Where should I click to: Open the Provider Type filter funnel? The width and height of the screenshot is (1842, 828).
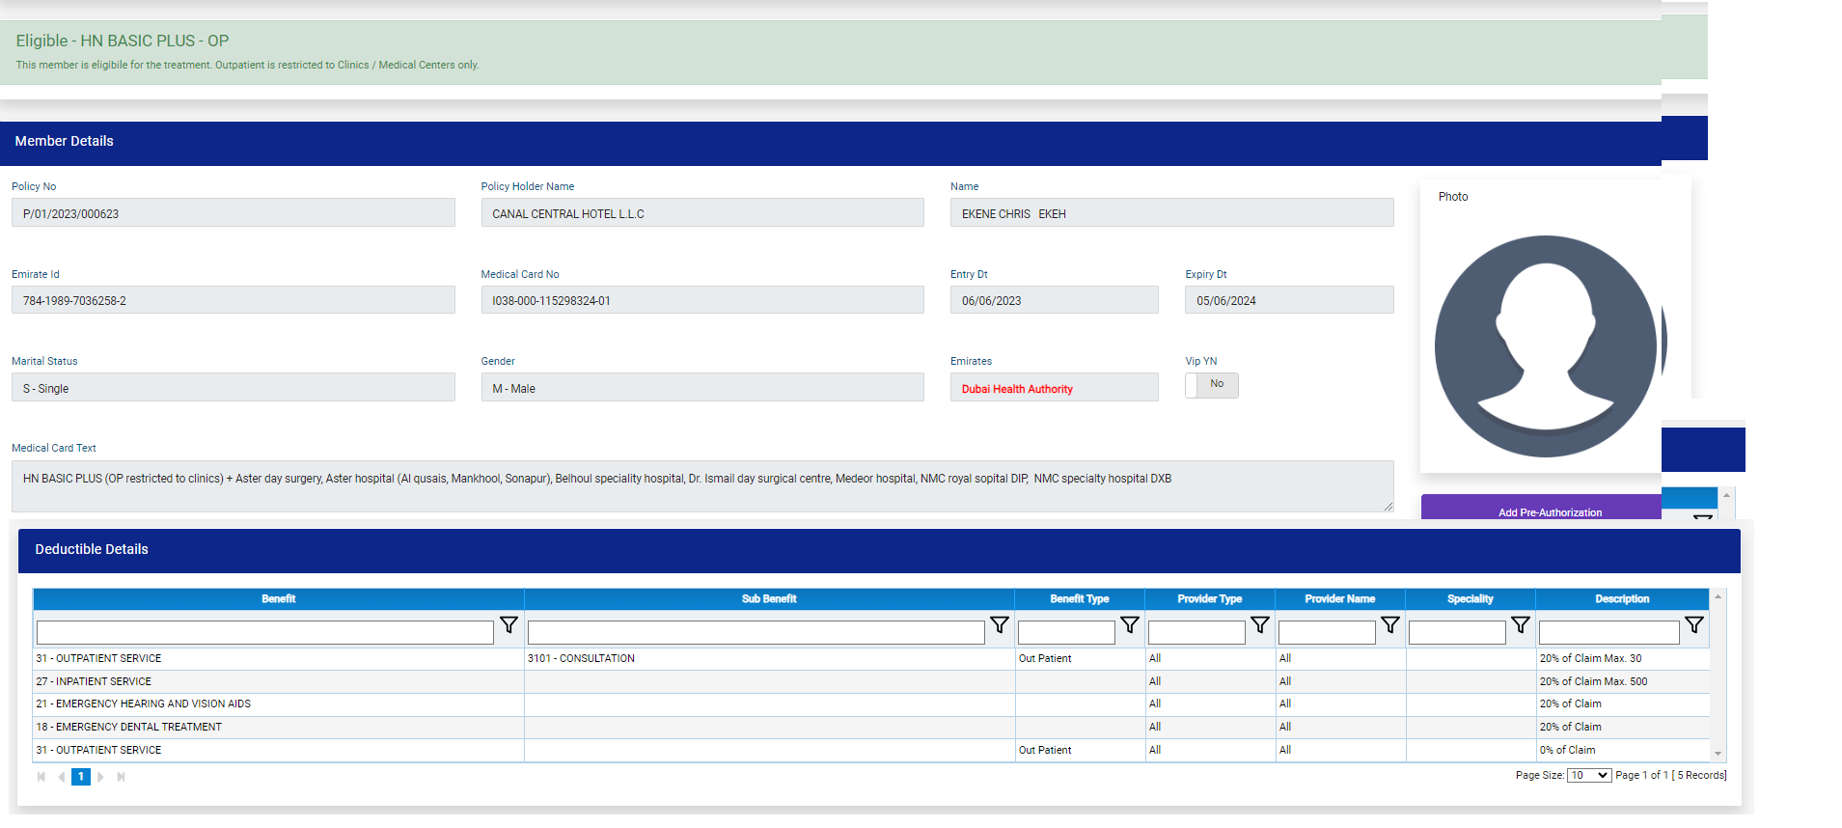(1260, 625)
